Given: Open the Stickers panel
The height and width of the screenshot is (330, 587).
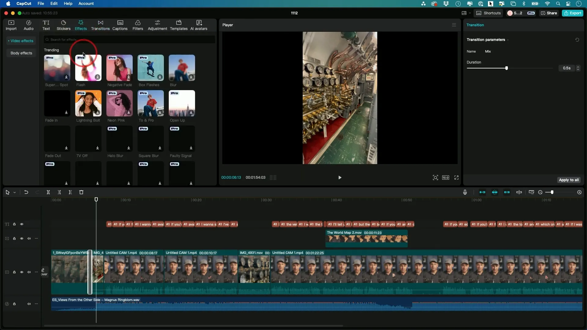Looking at the screenshot, I should click(x=64, y=25).
